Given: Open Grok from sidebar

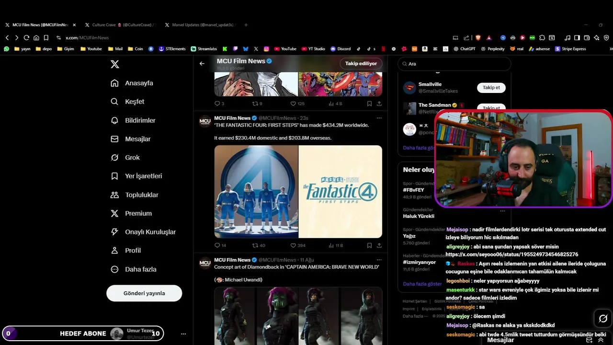Looking at the screenshot, I should coord(125,157).
